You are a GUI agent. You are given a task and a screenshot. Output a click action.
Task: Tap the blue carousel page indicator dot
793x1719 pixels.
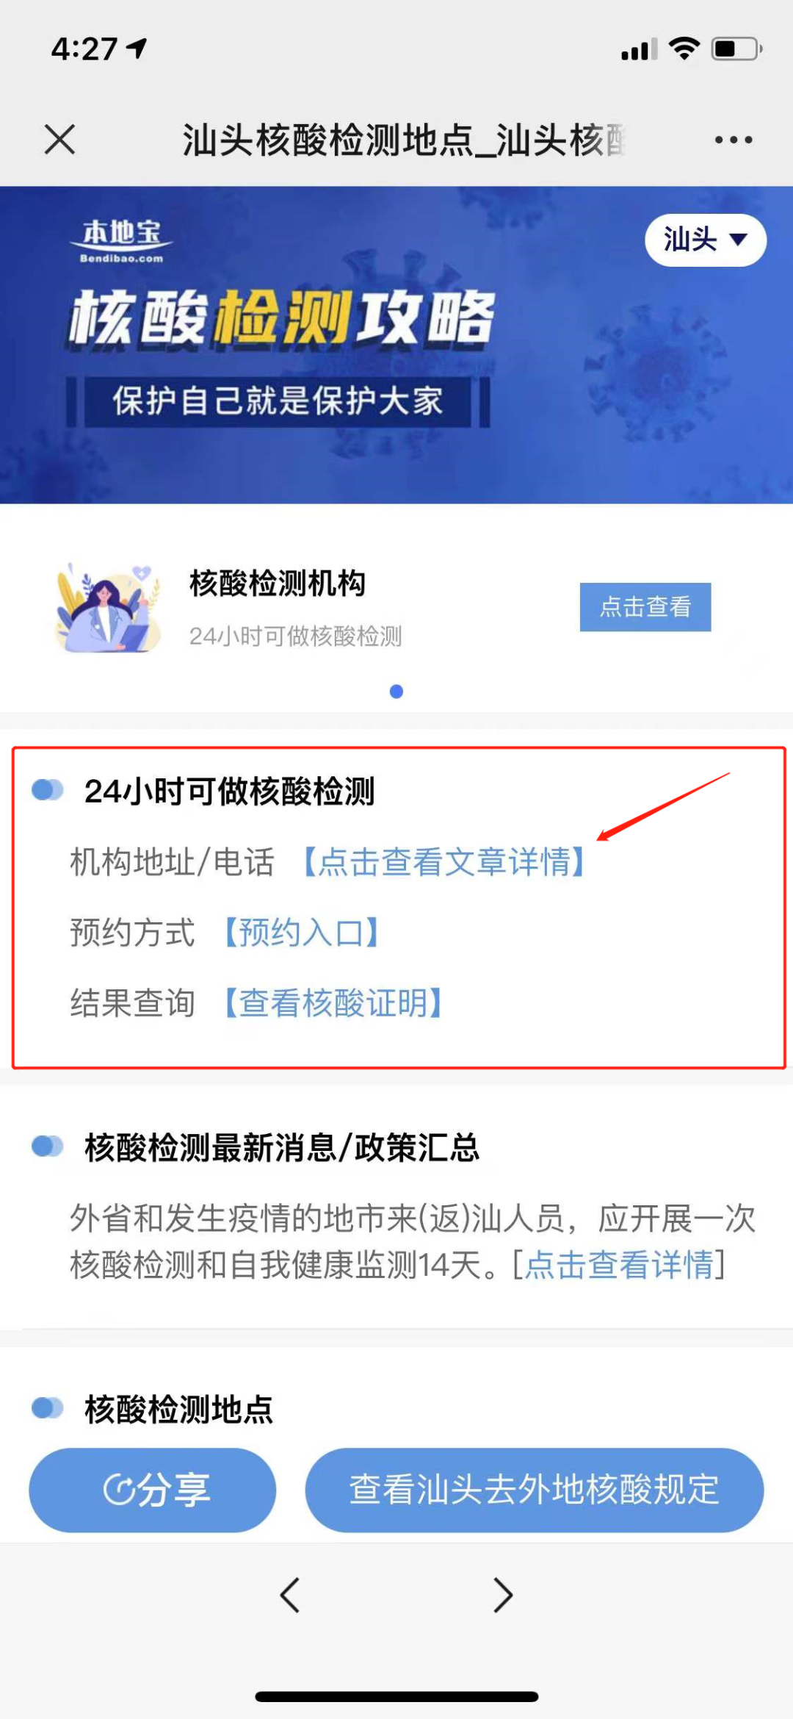(396, 691)
